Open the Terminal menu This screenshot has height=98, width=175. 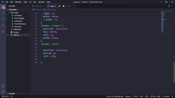coord(41,2)
